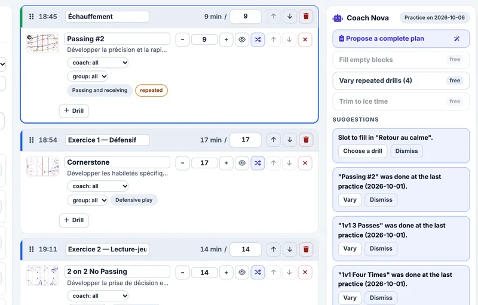This screenshot has height=305, width=478.
Task: Vary the 1v1 Four Times suggestion
Action: tap(350, 298)
